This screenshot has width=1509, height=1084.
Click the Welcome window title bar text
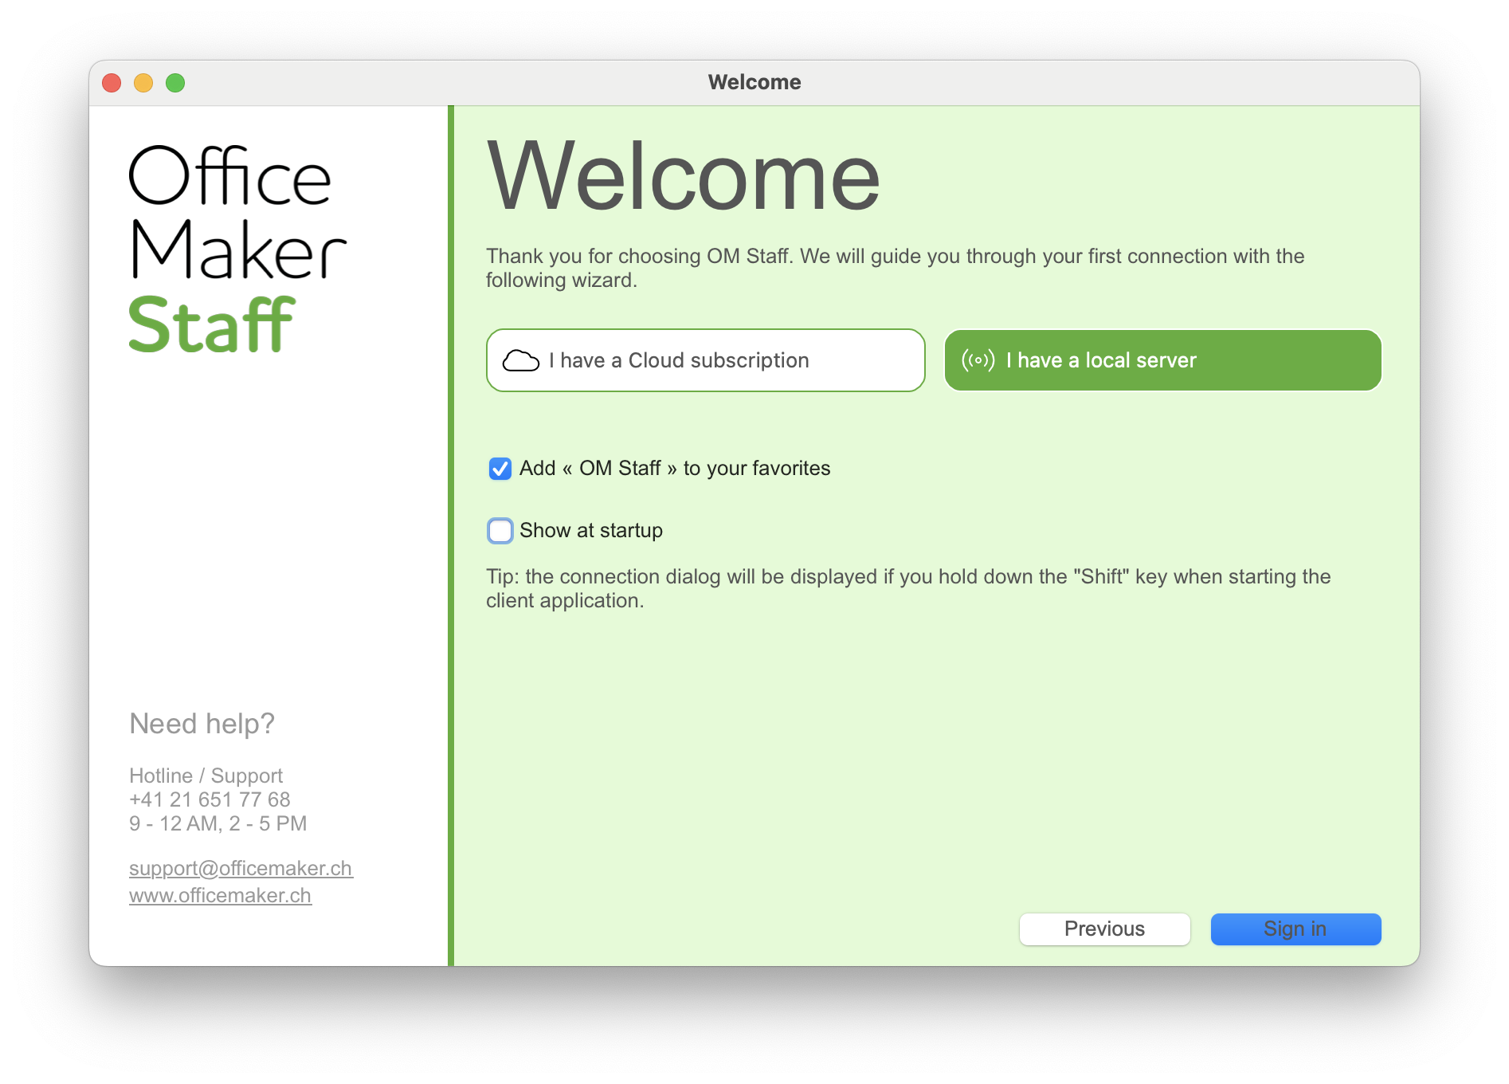[754, 82]
